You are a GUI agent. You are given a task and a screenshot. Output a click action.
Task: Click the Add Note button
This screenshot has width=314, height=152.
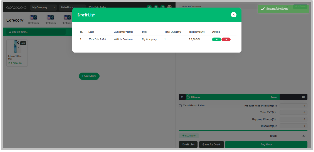189,136
